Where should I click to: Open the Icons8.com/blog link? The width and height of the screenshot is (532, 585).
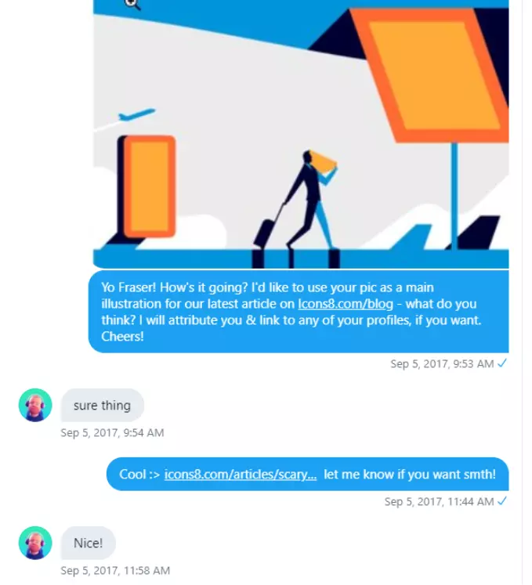pos(346,304)
